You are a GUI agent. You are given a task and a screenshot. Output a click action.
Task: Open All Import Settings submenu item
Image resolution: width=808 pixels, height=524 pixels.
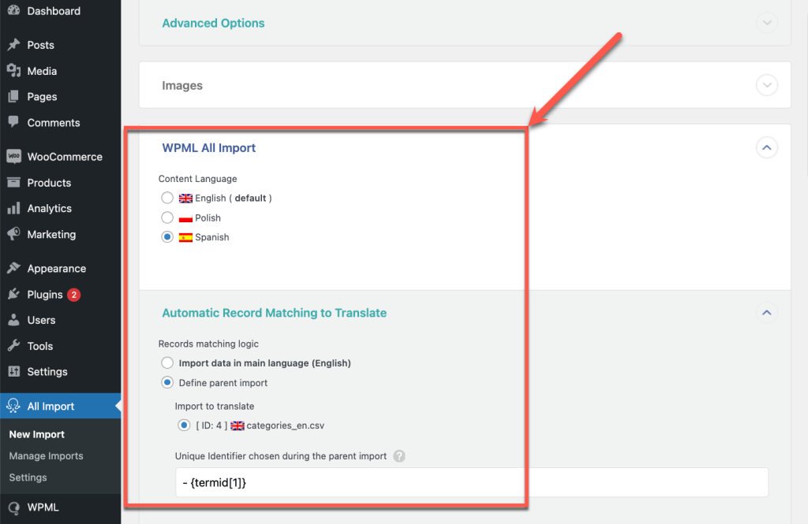point(28,478)
